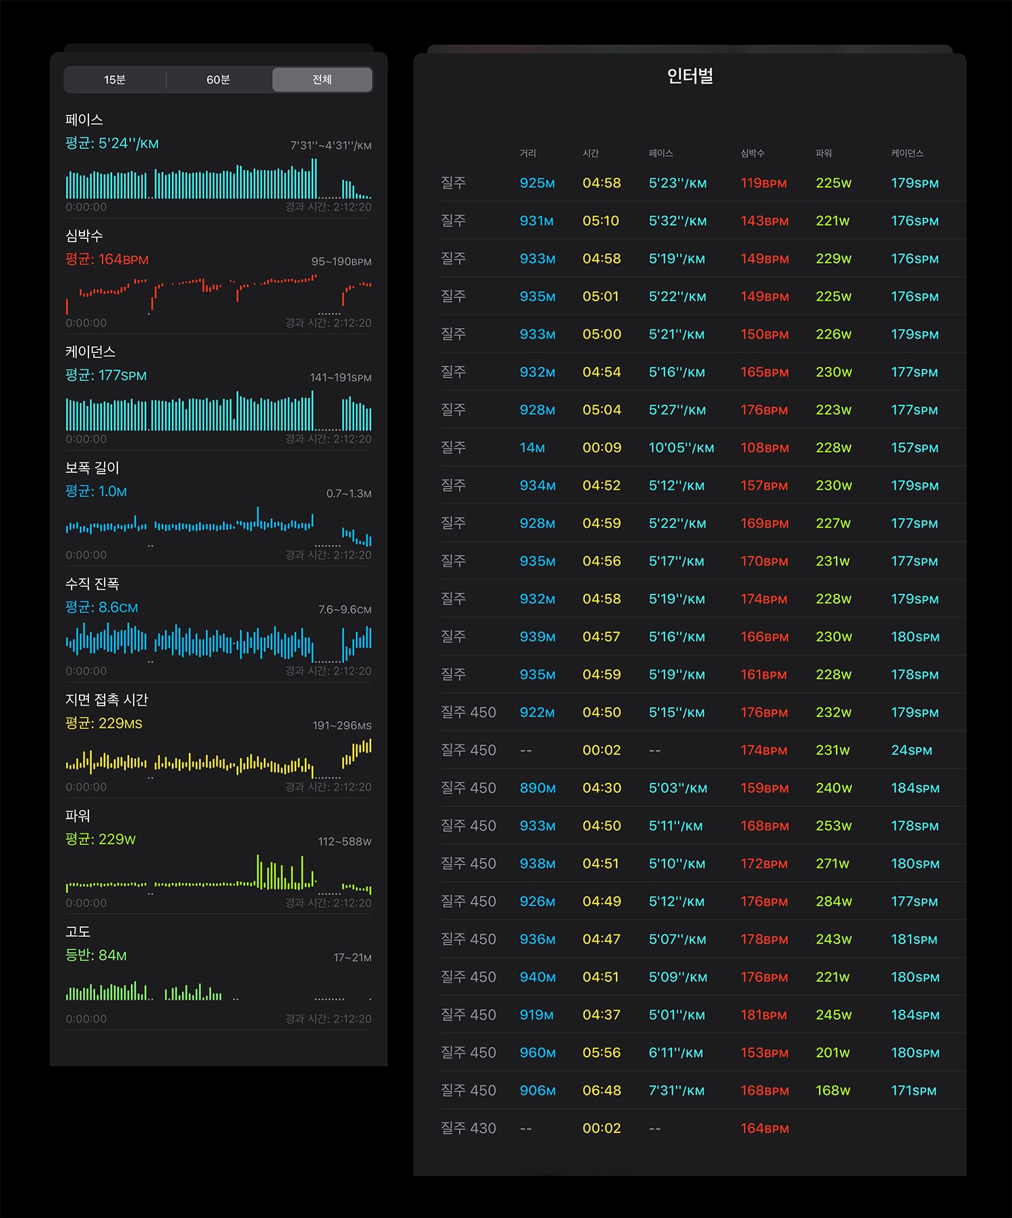Click the 심박수 column header
The width and height of the screenshot is (1012, 1218).
752,153
